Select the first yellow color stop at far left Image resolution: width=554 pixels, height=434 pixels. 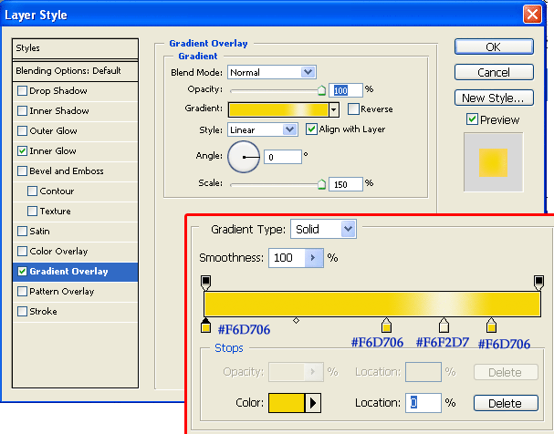coord(205,325)
